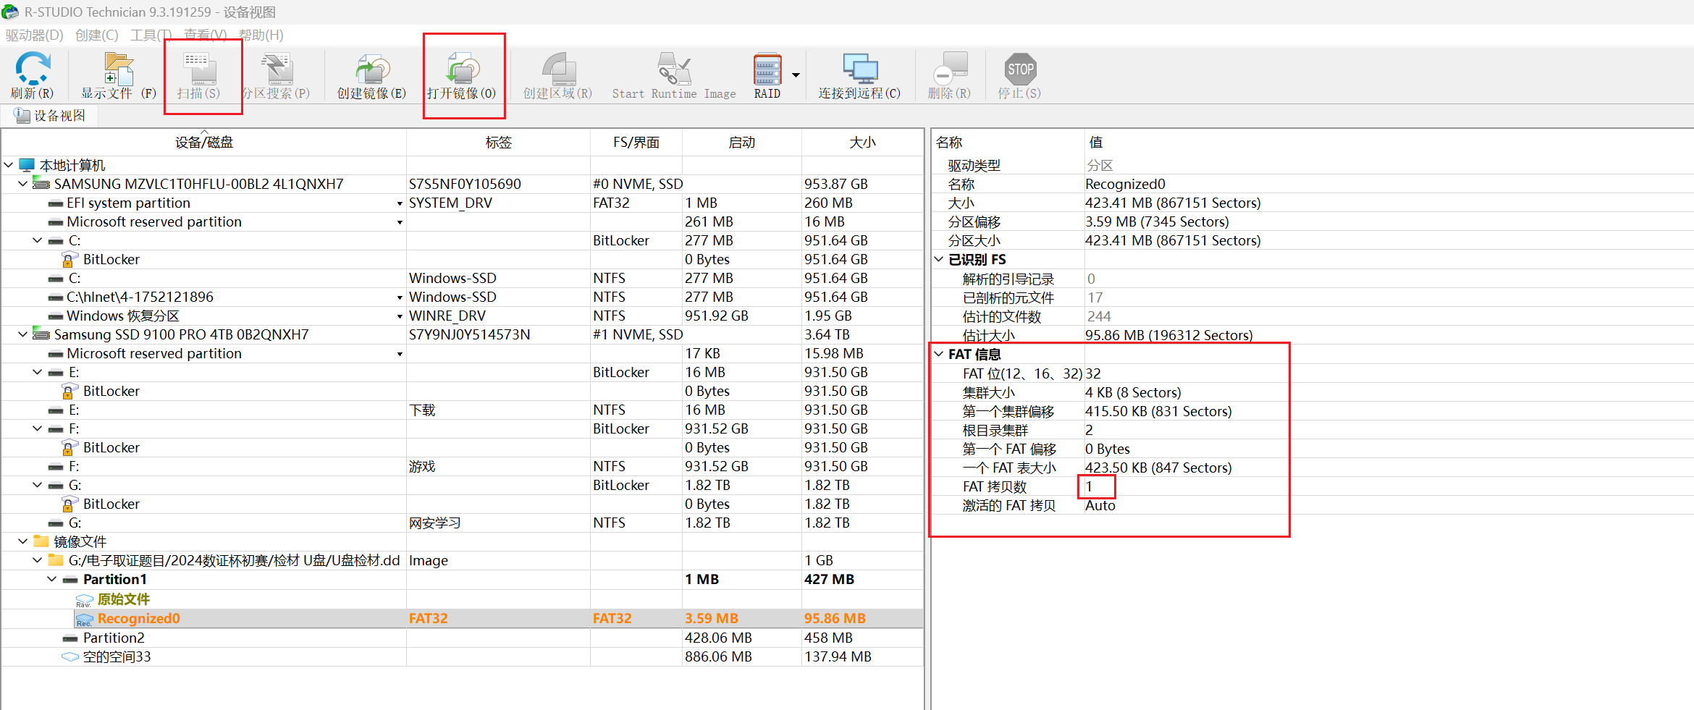Select the Recognized0 partition row
1694x710 pixels.
(x=138, y=619)
